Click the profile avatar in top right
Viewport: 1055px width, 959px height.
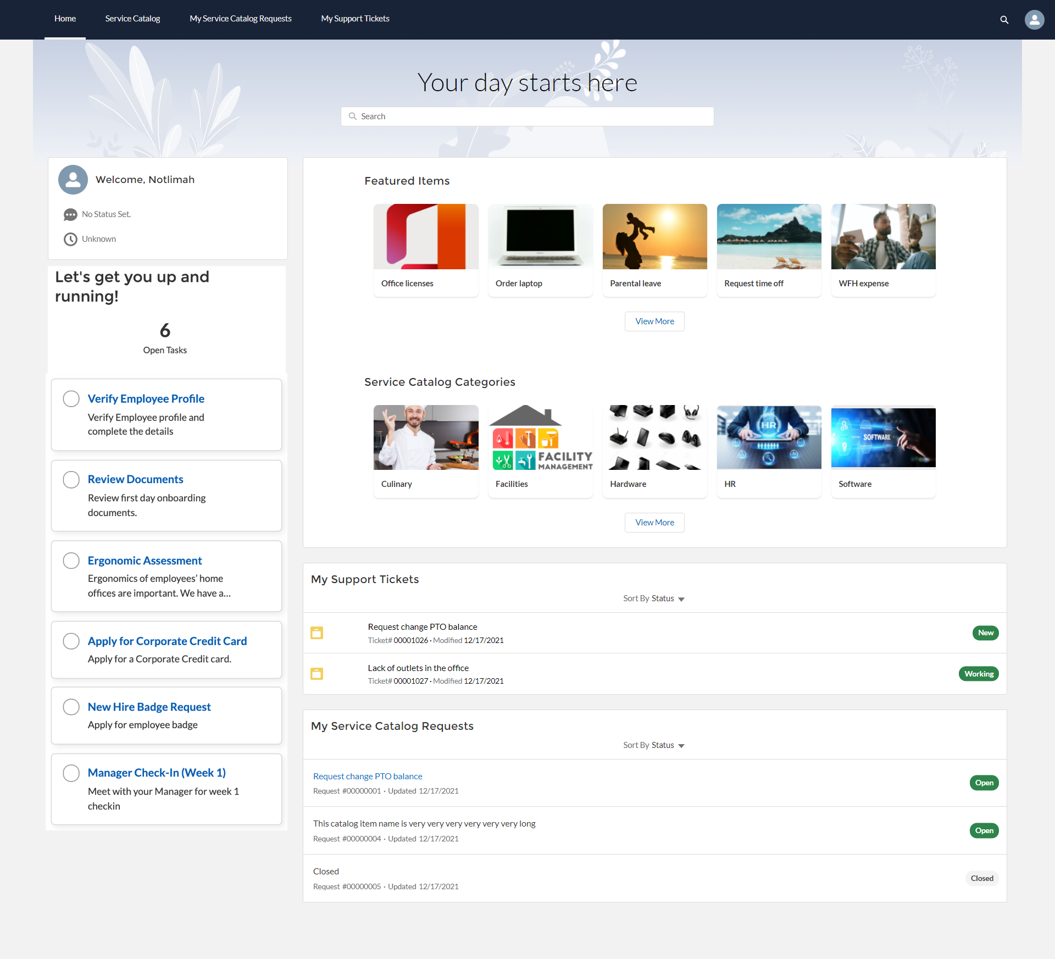point(1035,20)
